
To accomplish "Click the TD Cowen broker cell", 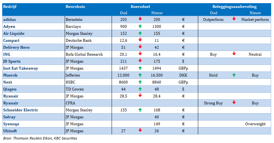I will (88, 89).
